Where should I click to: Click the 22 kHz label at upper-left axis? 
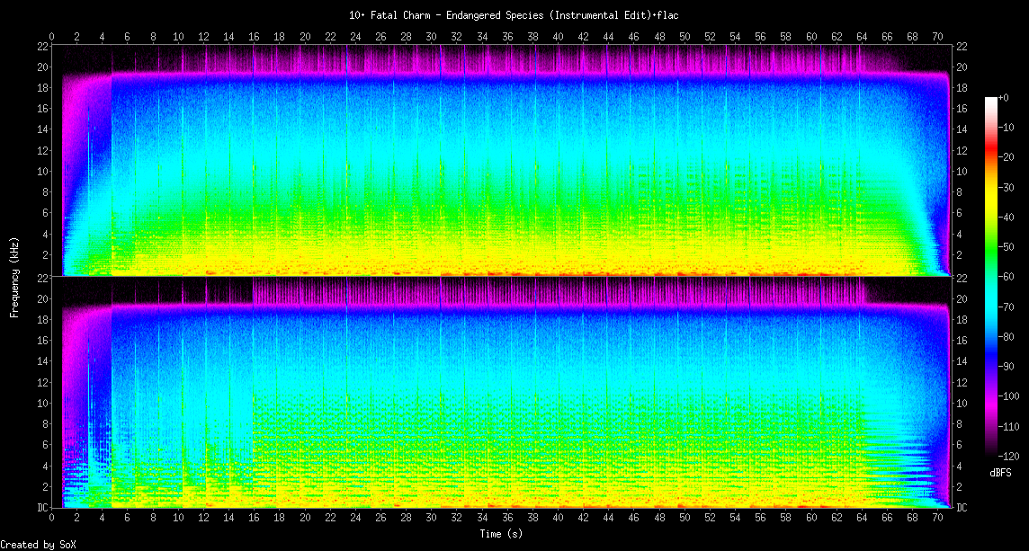(x=42, y=46)
